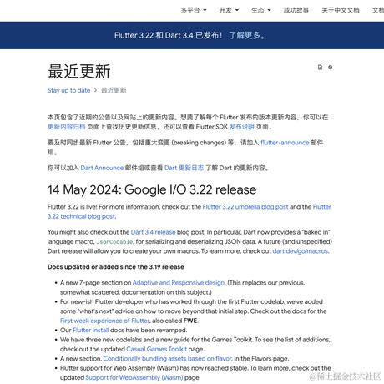Expand the 生态 dropdown menu

260,10
